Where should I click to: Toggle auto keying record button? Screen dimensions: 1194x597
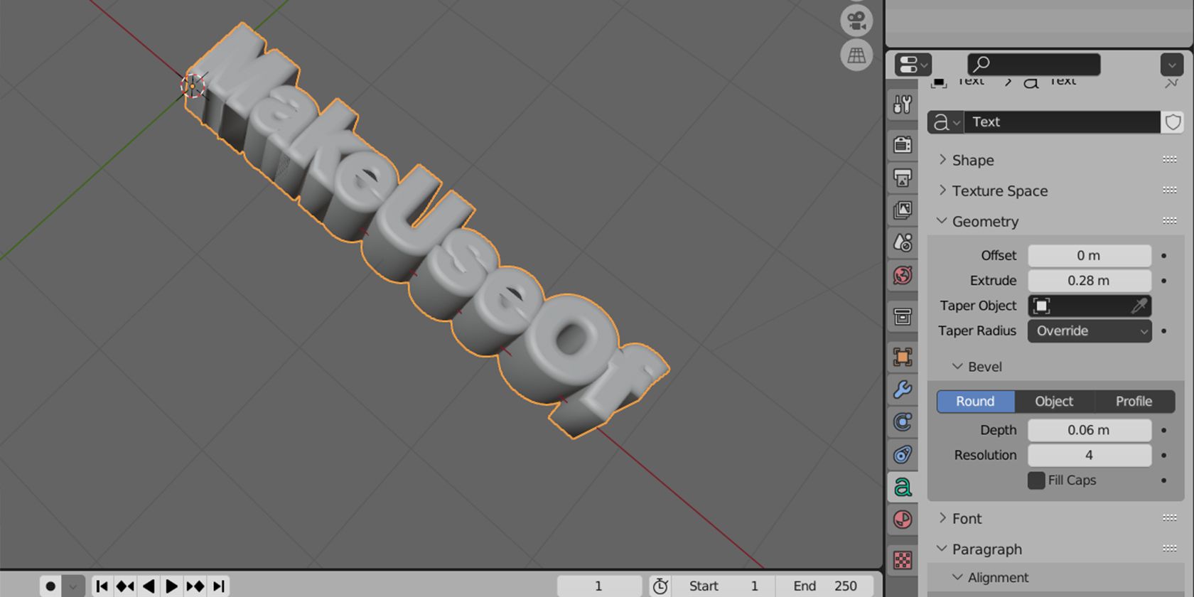click(50, 586)
